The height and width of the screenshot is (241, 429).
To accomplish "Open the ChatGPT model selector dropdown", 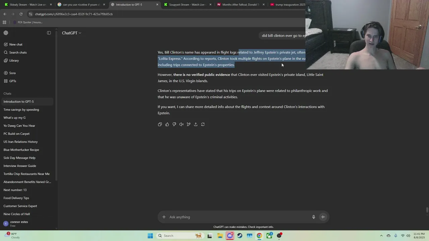I will [71, 33].
